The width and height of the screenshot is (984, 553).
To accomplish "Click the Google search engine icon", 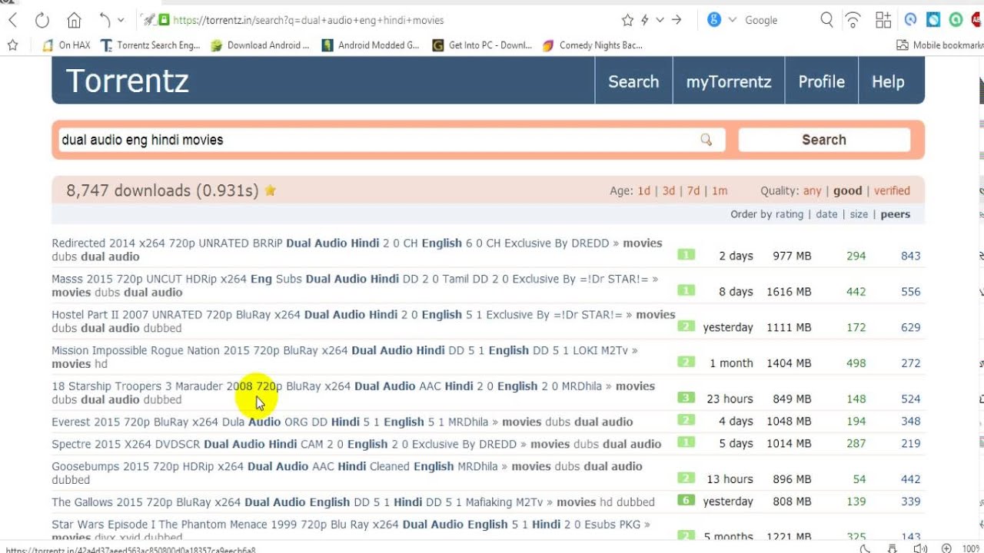I will click(714, 20).
